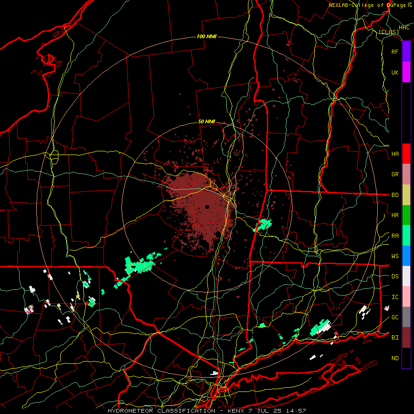Click the BI brown legend swatch
The width and height of the screenshot is (414, 414).
tap(406, 338)
